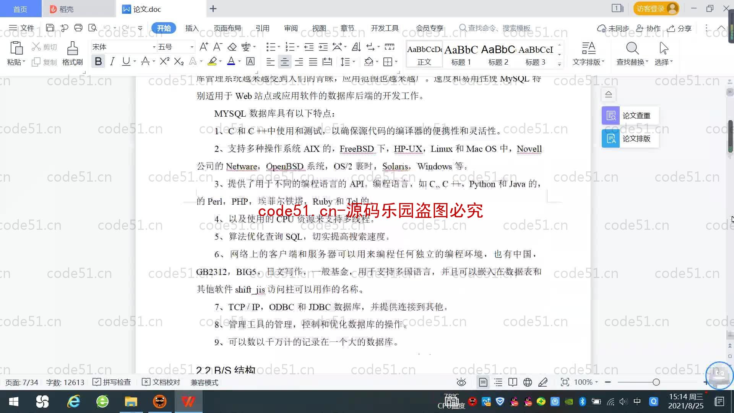Toggle Italic formatting

point(112,61)
